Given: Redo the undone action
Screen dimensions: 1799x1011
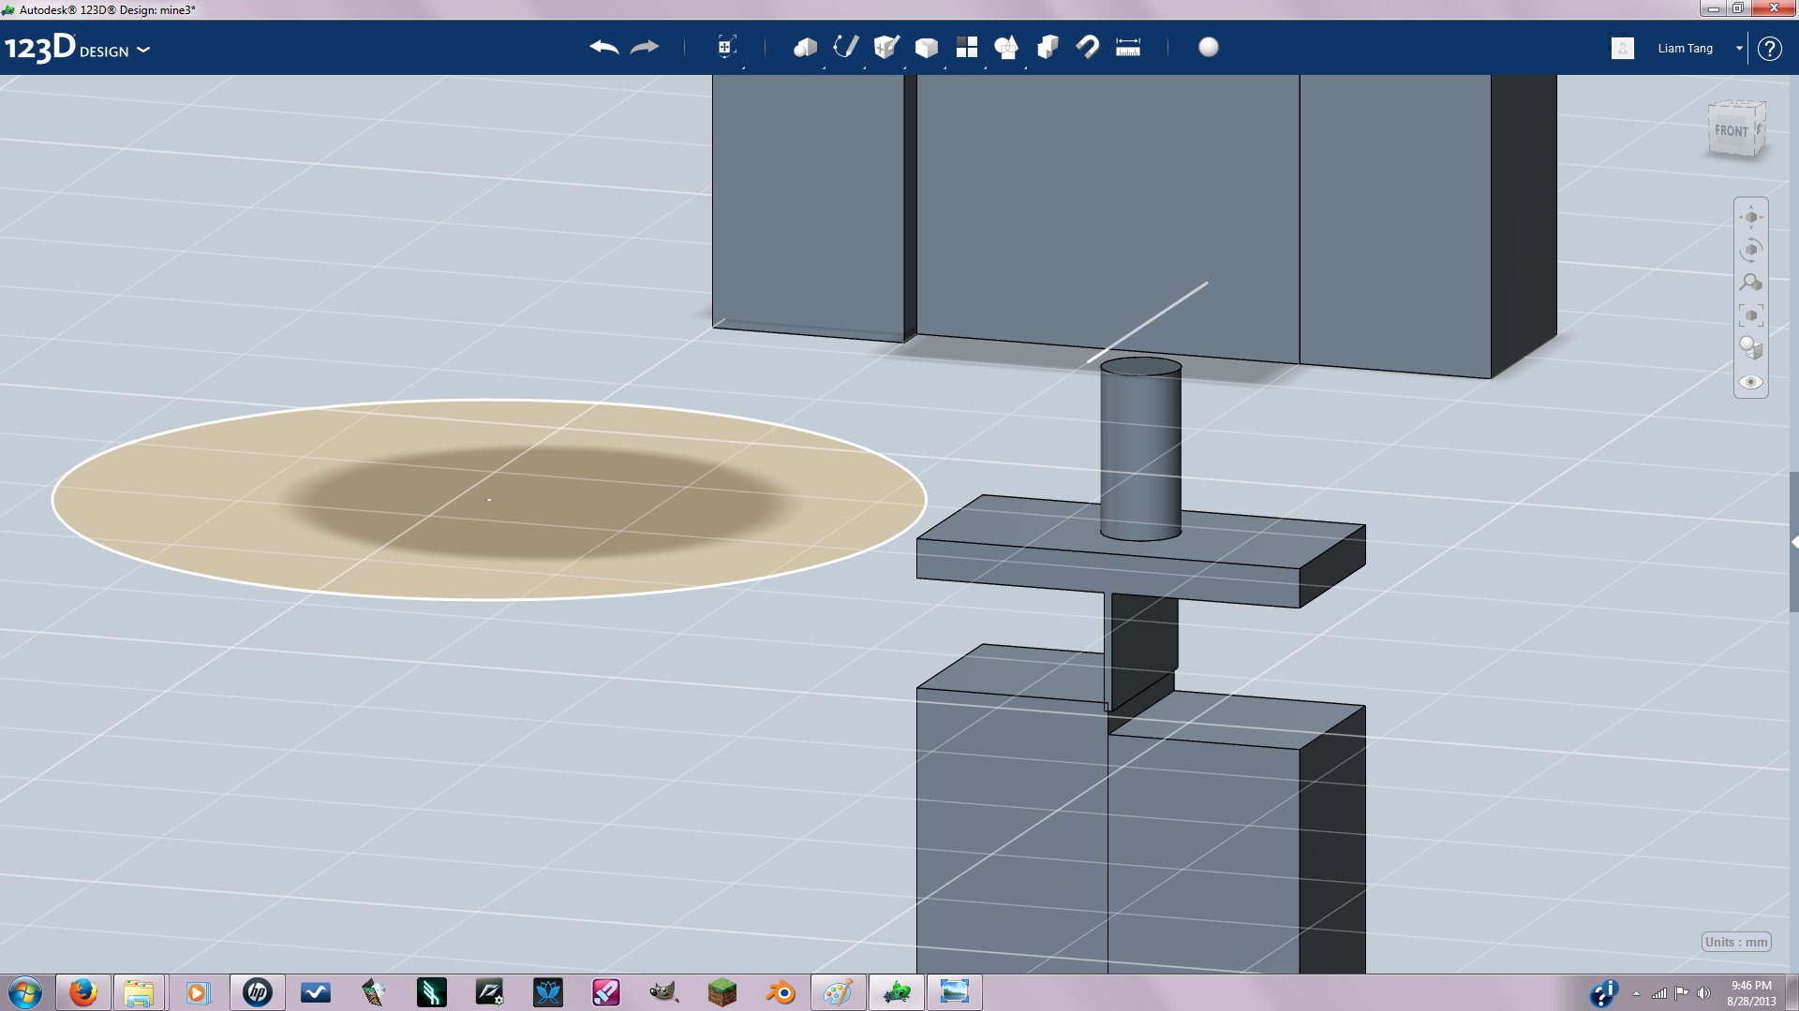Looking at the screenshot, I should pos(645,47).
